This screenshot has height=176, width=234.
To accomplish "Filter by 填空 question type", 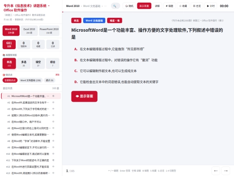I will [38, 63].
